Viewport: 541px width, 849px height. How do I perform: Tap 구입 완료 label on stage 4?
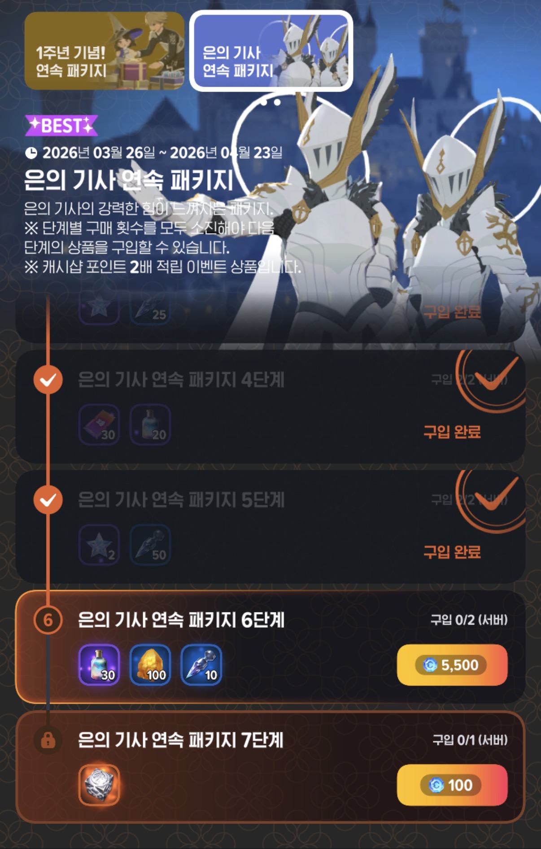pos(452,432)
